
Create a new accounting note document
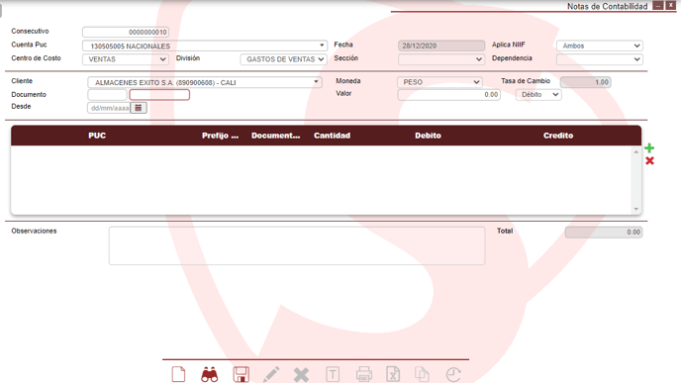tap(178, 374)
